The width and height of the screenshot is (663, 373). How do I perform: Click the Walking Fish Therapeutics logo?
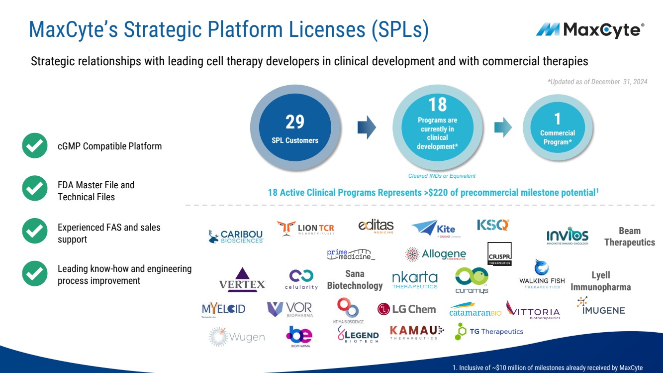tap(542, 274)
